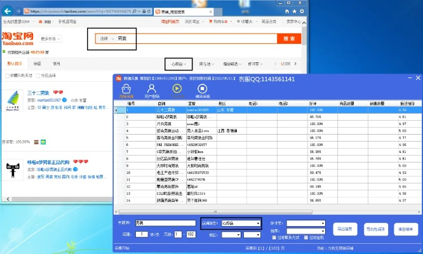This screenshot has height=254, width=423.
Task: Click the 导出信息 button
Action: coord(346,227)
